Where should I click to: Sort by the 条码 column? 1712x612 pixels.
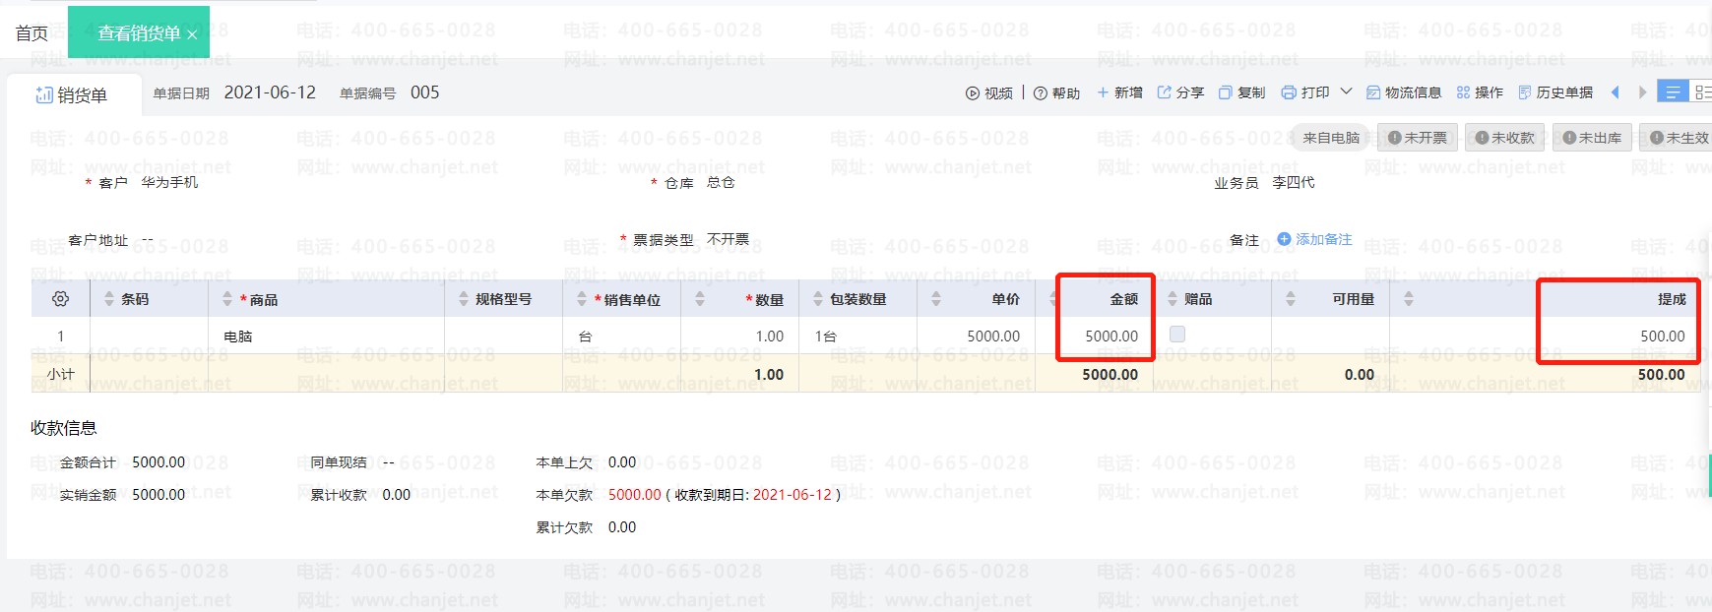coord(109,298)
